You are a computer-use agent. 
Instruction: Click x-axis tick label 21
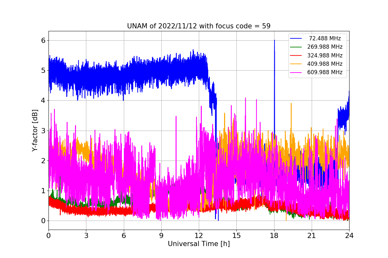pyautogui.click(x=312, y=236)
